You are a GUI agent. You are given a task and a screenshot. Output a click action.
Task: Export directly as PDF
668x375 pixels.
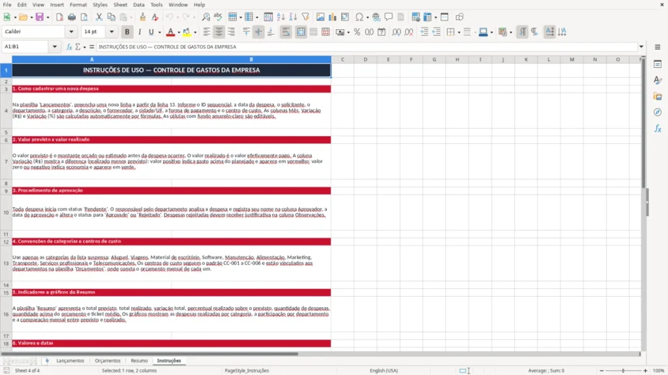[x=59, y=17]
